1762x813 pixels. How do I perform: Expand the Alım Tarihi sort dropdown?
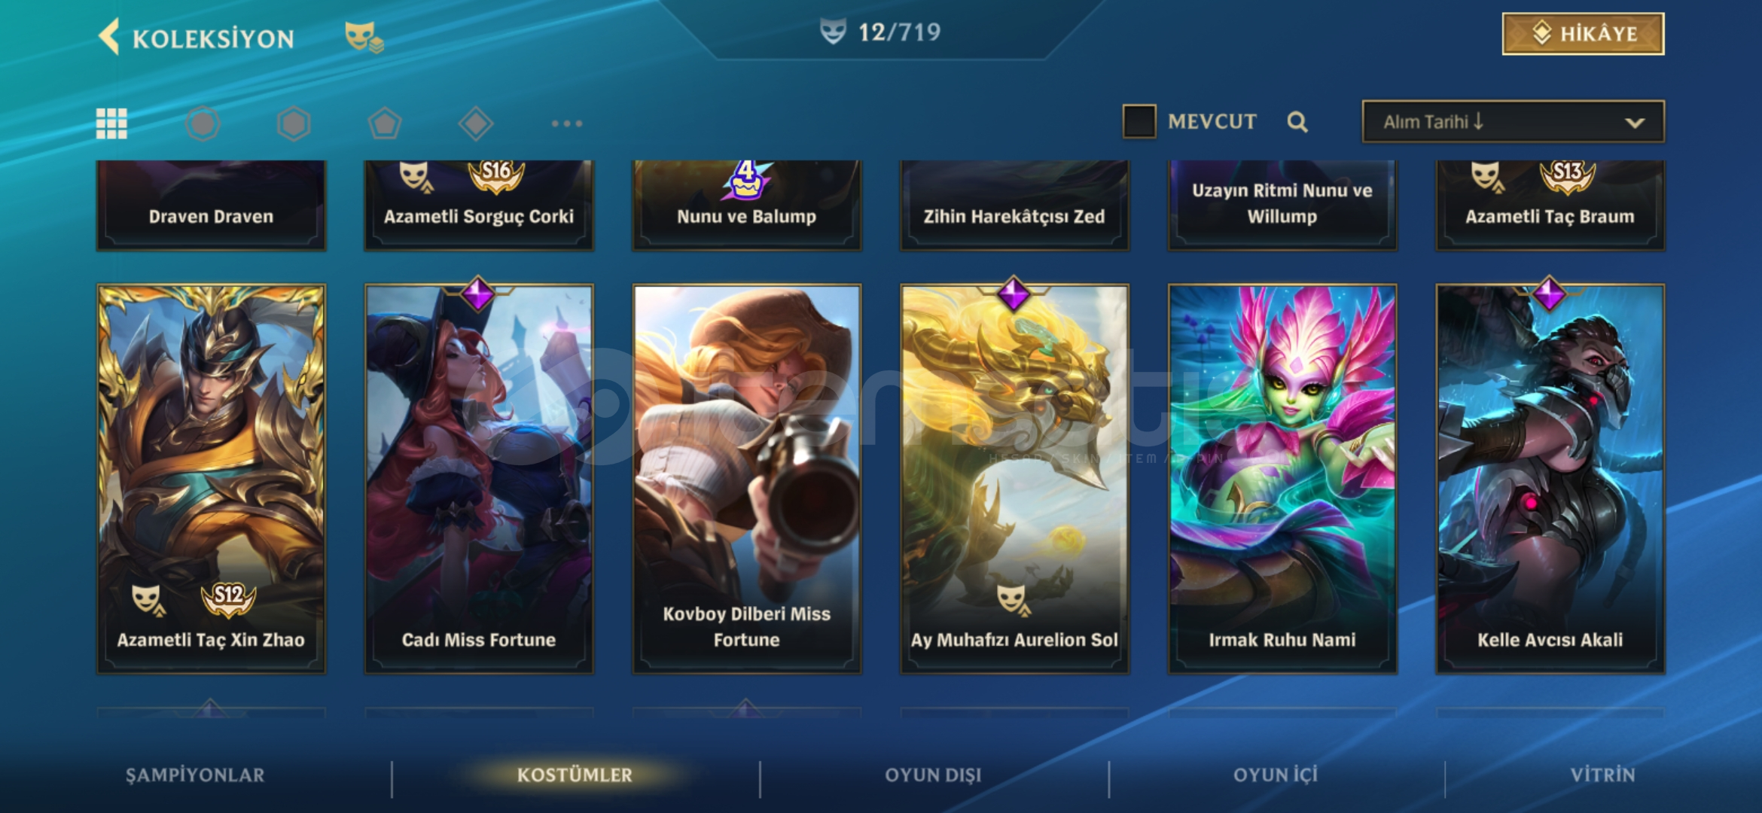[x=1514, y=121]
